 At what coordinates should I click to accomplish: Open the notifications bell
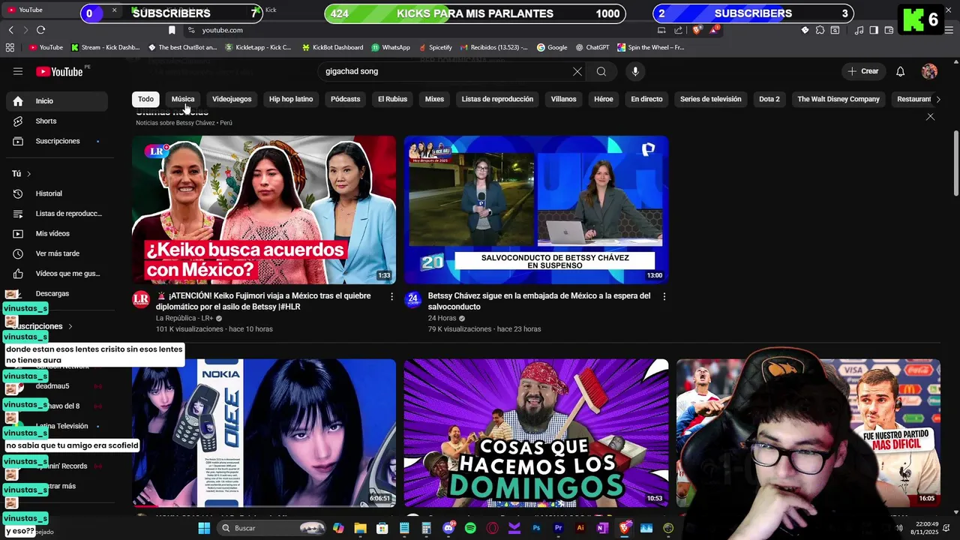tap(901, 71)
